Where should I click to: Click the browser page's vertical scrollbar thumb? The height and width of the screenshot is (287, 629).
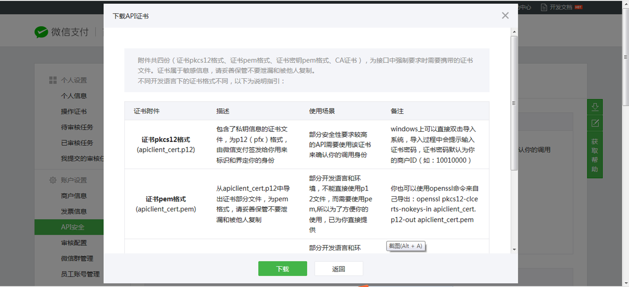[626, 57]
